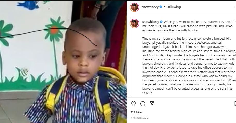Image resolution: width=236 pixels, height=123 pixels.
Task: Click the small avatar beside the caption
Action: pos(134,23)
